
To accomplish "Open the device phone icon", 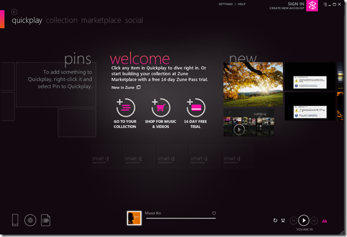I will click(x=15, y=220).
